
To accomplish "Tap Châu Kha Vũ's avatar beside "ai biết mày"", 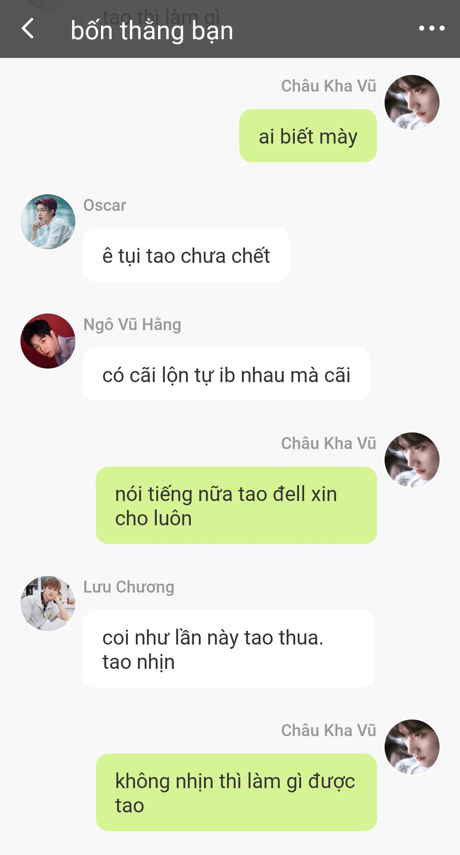I will [x=412, y=102].
